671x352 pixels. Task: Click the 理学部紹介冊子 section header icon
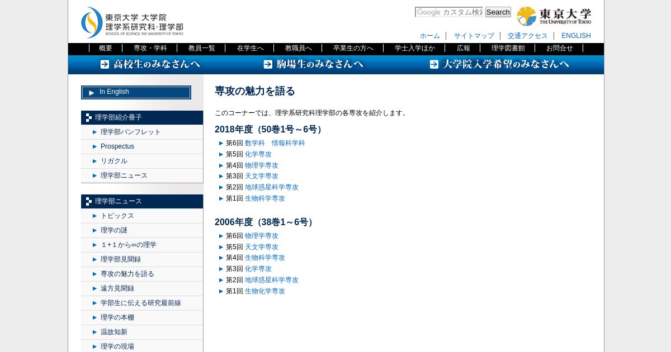click(x=89, y=118)
